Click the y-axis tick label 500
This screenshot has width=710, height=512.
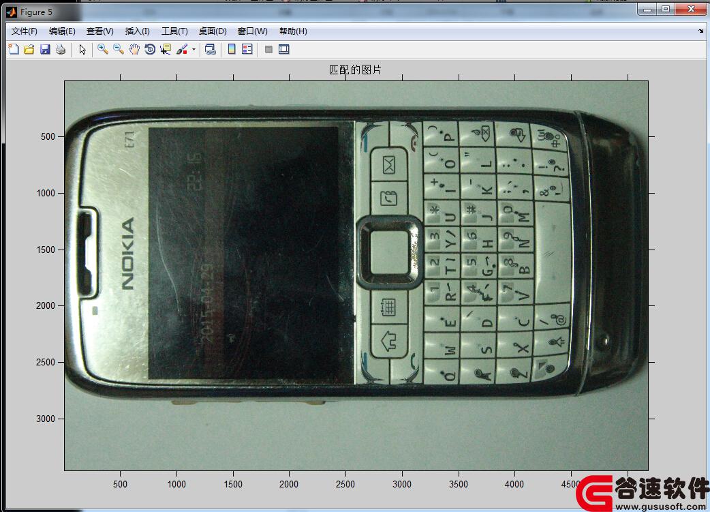pyautogui.click(x=48, y=136)
